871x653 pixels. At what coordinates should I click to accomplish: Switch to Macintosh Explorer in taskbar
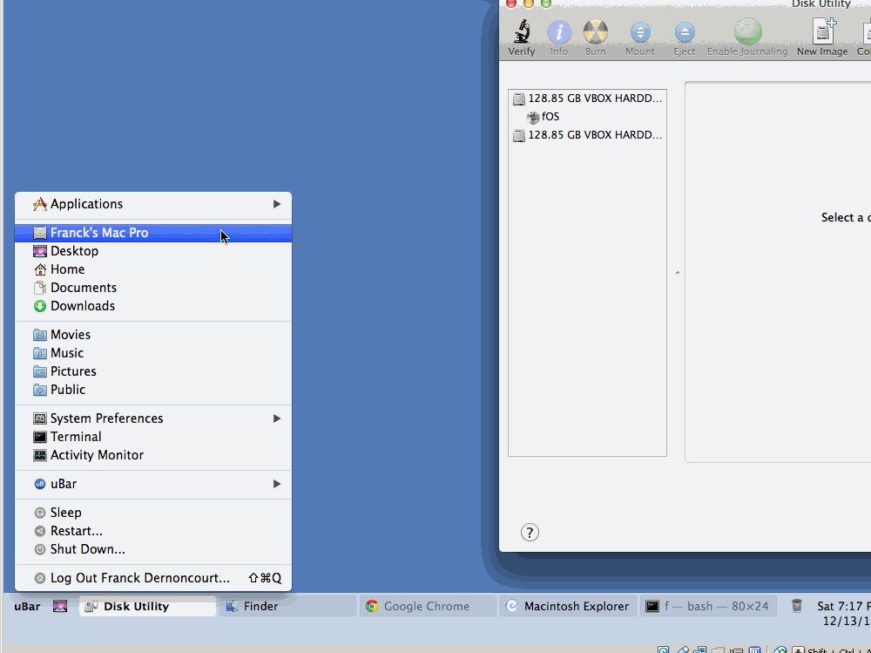(568, 606)
